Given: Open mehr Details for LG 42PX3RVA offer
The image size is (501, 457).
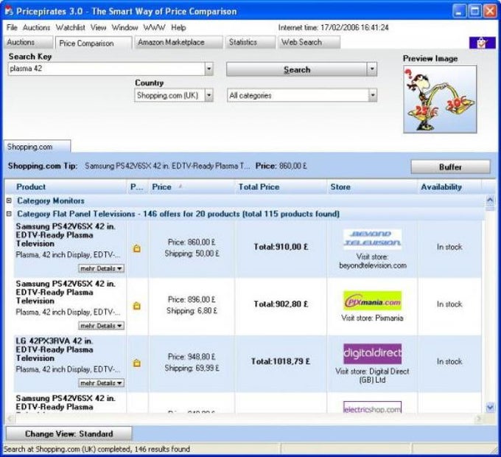Looking at the screenshot, I should (x=101, y=383).
